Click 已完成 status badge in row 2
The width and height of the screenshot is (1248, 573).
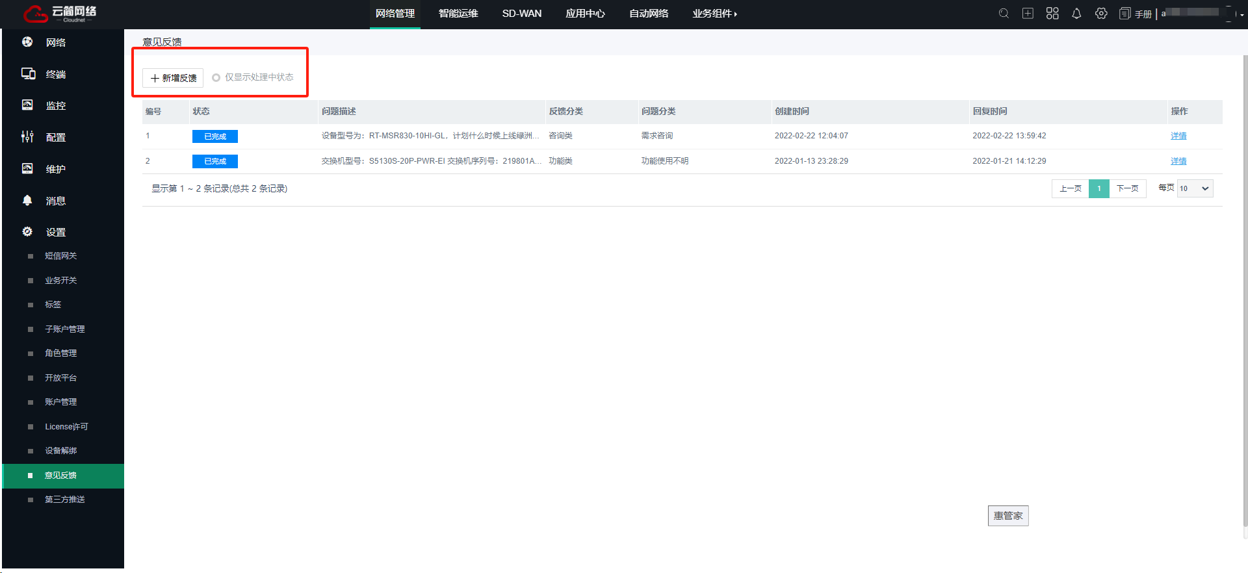pos(215,161)
